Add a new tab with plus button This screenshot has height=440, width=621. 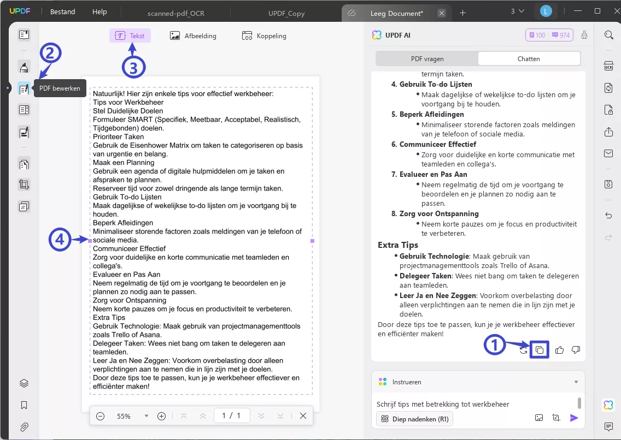coord(462,13)
